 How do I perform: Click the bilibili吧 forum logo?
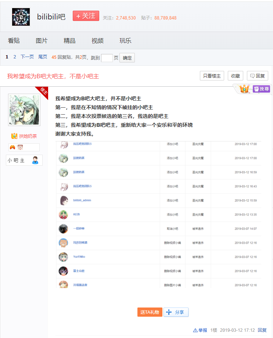coord(21,17)
